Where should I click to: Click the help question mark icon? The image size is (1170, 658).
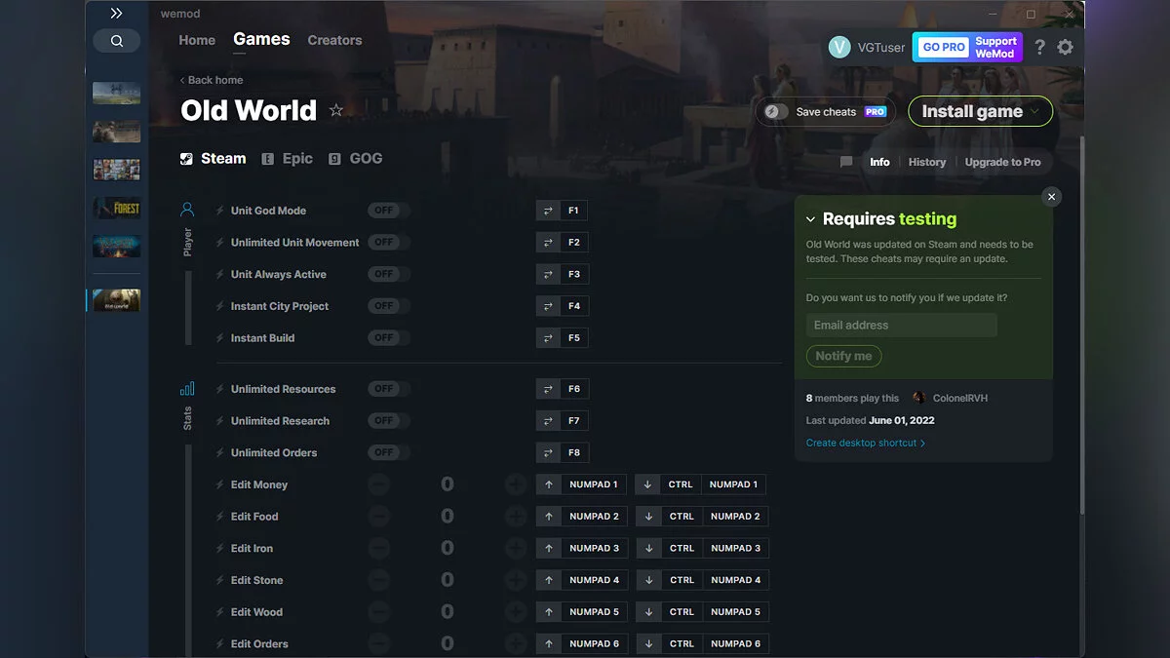(1038, 46)
